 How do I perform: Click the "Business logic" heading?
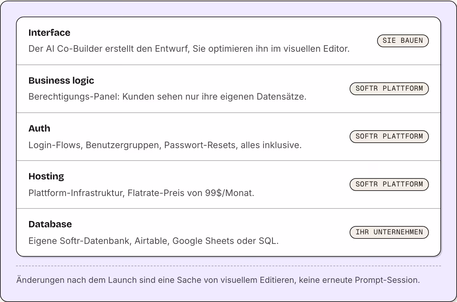[61, 80]
